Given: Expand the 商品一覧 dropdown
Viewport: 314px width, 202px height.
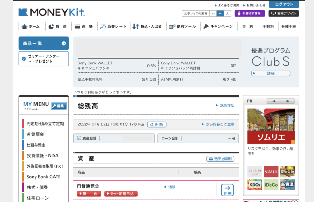Looking at the screenshot, I should point(44,43).
